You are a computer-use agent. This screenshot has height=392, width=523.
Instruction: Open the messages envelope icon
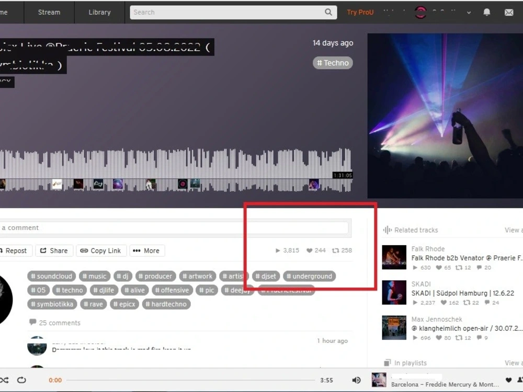(509, 13)
